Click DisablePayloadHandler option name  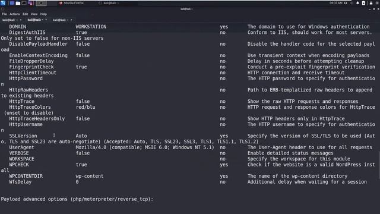(38, 44)
